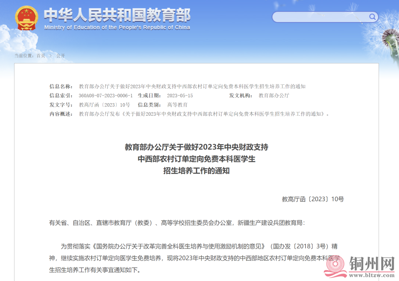
Task: Click the 信息名称 label
Action: 61,87
